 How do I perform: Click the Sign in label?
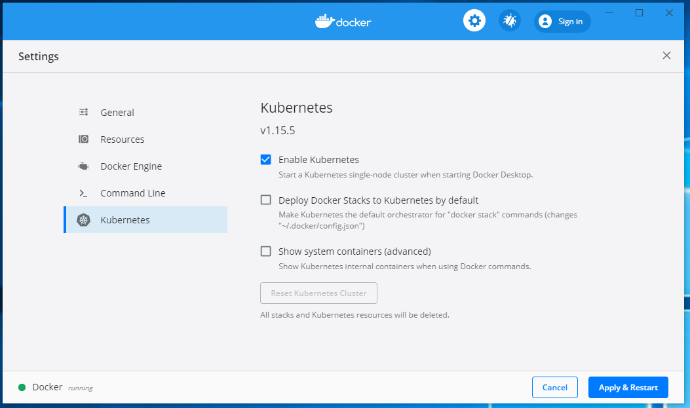(x=570, y=22)
